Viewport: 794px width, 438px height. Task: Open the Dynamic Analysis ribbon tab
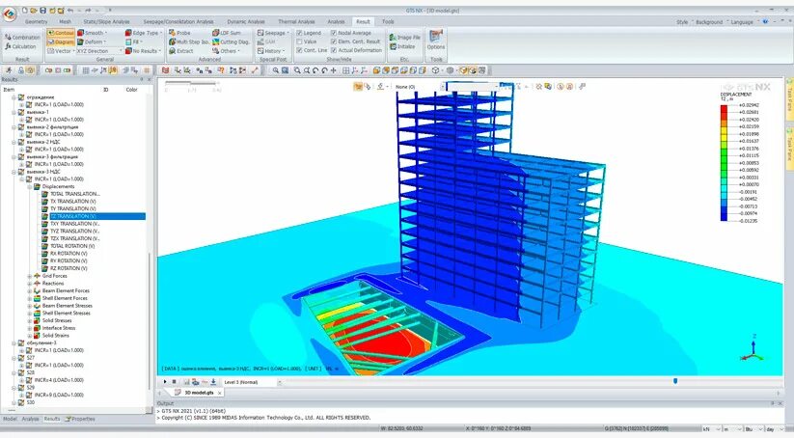(246, 22)
